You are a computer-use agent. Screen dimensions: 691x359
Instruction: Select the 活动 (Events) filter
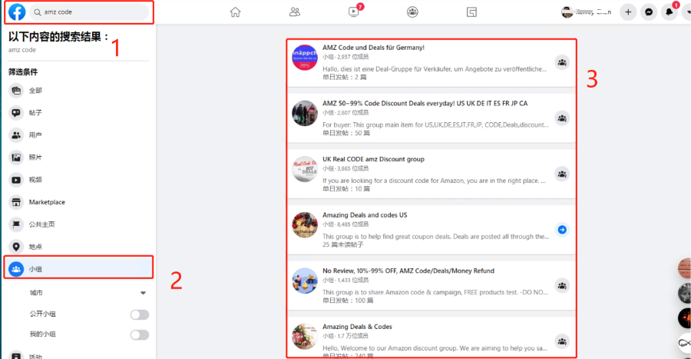78,355
